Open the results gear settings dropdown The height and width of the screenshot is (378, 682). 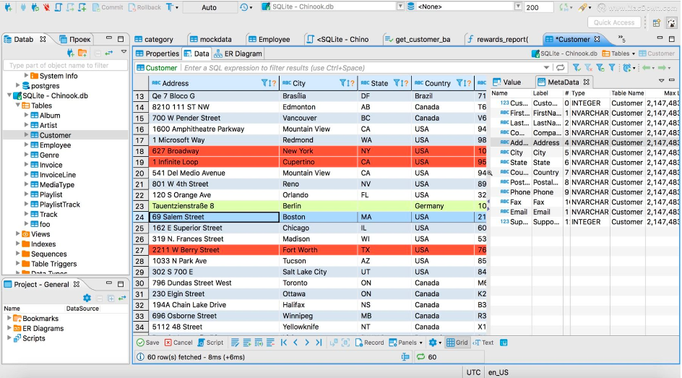(x=435, y=343)
